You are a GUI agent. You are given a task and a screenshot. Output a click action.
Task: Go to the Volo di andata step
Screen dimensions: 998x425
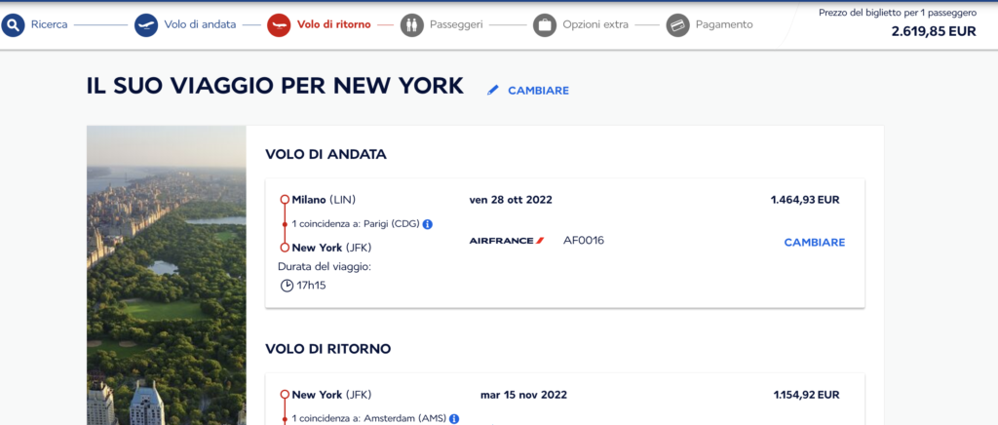coord(199,24)
